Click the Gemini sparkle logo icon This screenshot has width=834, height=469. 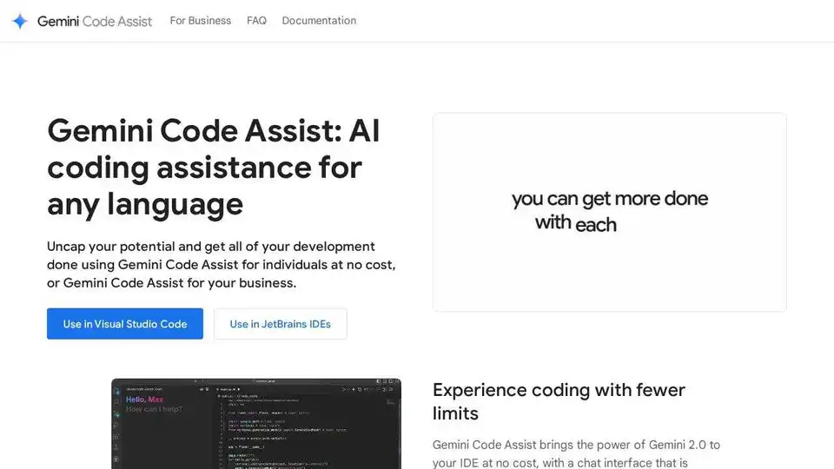pyautogui.click(x=20, y=21)
